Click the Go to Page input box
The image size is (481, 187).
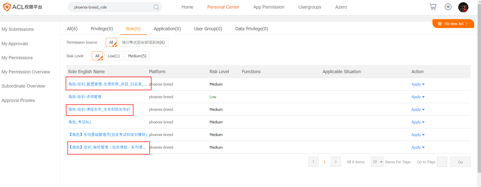pyautogui.click(x=442, y=162)
